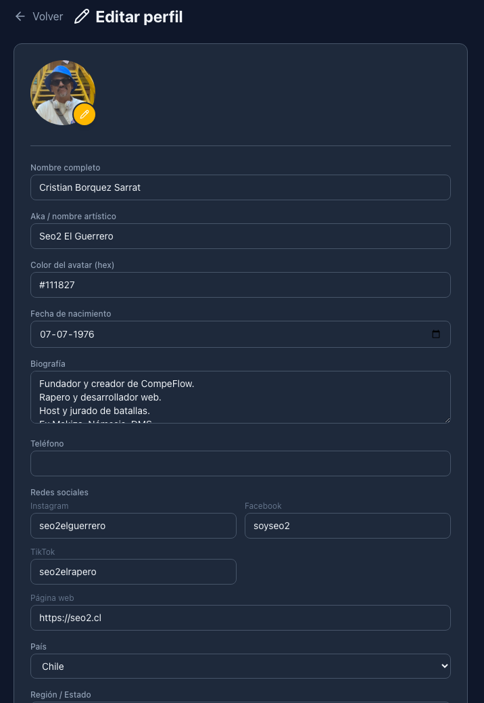Click the Aka / nombre artístico field
Screen dimensions: 484x703
tap(240, 236)
